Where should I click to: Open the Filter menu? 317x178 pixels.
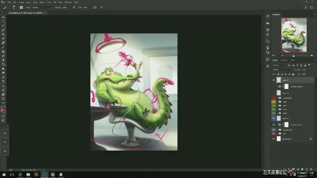point(49,2)
